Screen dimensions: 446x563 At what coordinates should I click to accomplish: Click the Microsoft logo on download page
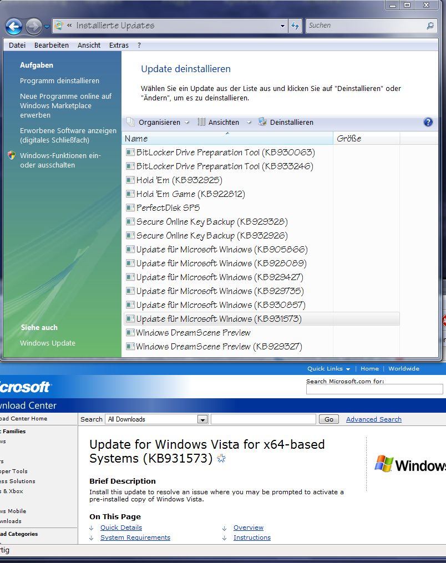tap(25, 387)
